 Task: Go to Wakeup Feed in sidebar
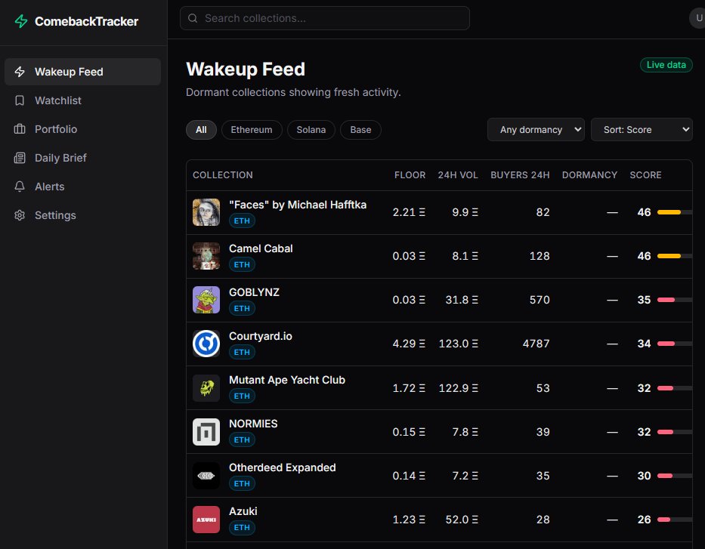click(82, 72)
